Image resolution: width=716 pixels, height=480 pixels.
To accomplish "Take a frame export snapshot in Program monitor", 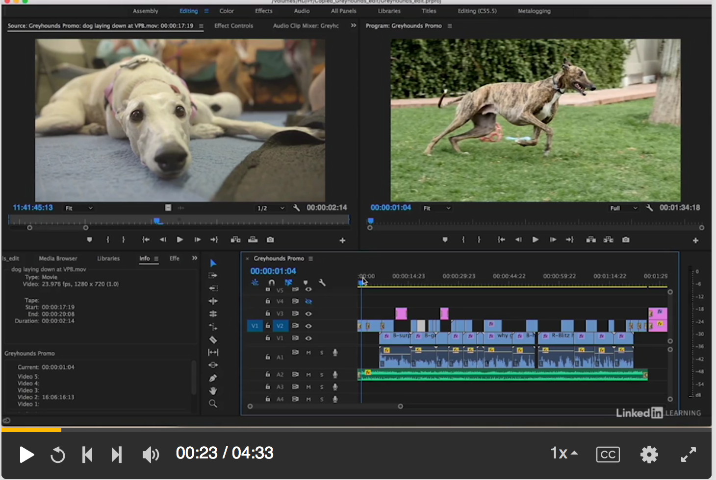I will pos(626,240).
